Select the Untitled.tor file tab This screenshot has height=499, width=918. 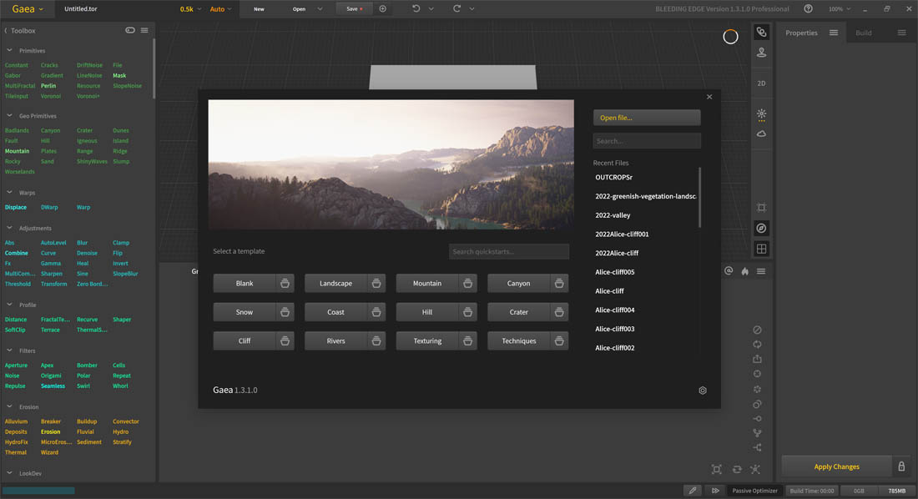click(81, 9)
